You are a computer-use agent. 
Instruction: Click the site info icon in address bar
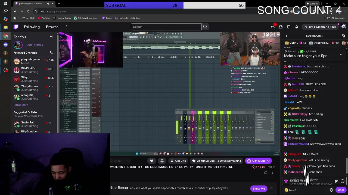click(x=36, y=11)
